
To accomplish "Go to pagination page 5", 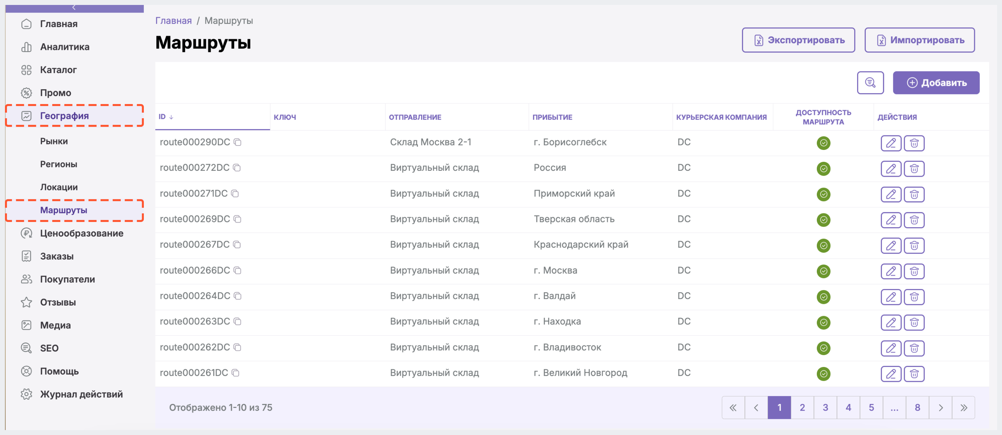I will tap(871, 408).
